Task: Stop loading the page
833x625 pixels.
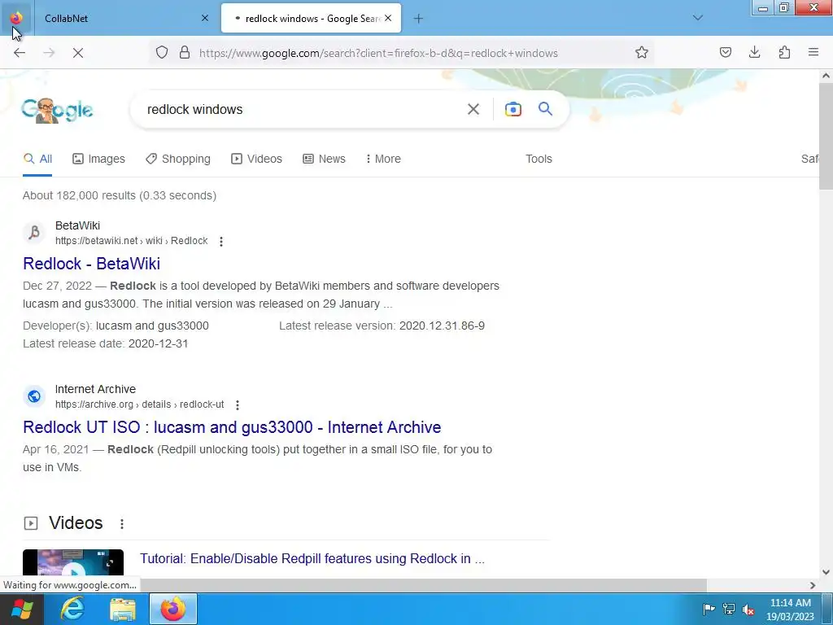Action: pos(78,53)
